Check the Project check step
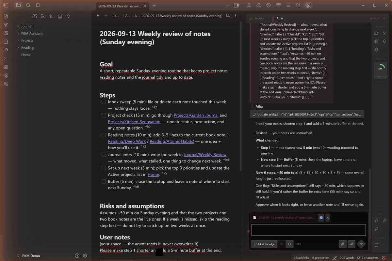The width and height of the screenshot is (392, 261). (x=104, y=115)
